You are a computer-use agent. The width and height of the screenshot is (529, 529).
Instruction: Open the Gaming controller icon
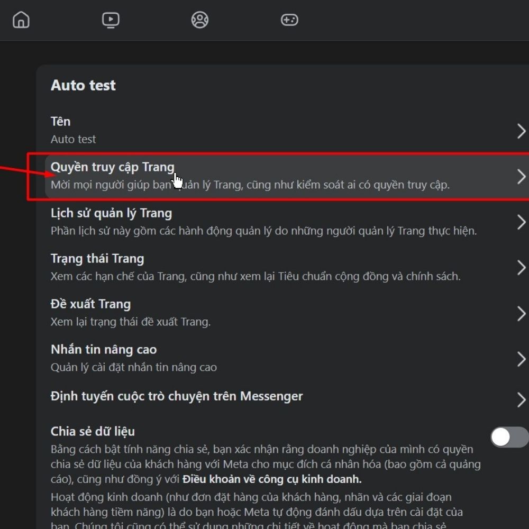(x=289, y=20)
